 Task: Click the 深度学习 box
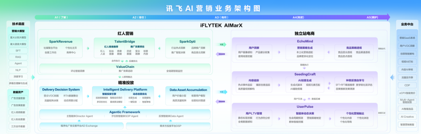pos(18,77)
